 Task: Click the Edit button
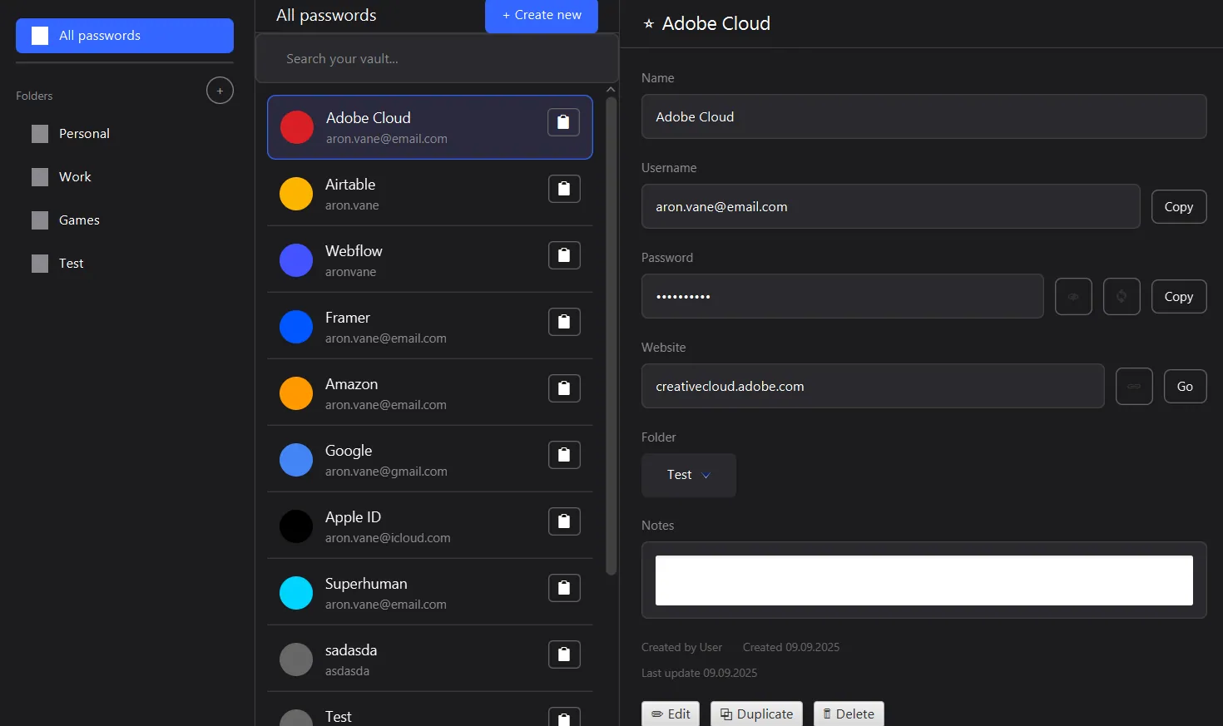coord(671,714)
